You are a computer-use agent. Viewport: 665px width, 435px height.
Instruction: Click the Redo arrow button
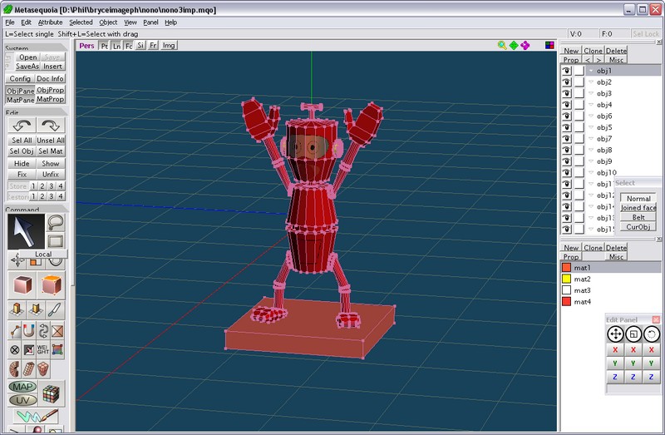(x=51, y=126)
